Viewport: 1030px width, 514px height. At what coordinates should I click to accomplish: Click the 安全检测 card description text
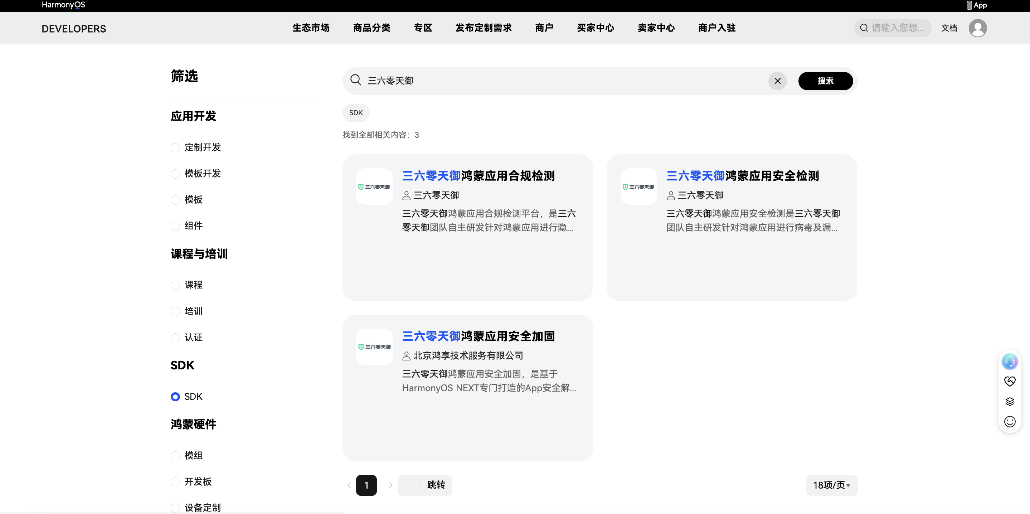753,220
